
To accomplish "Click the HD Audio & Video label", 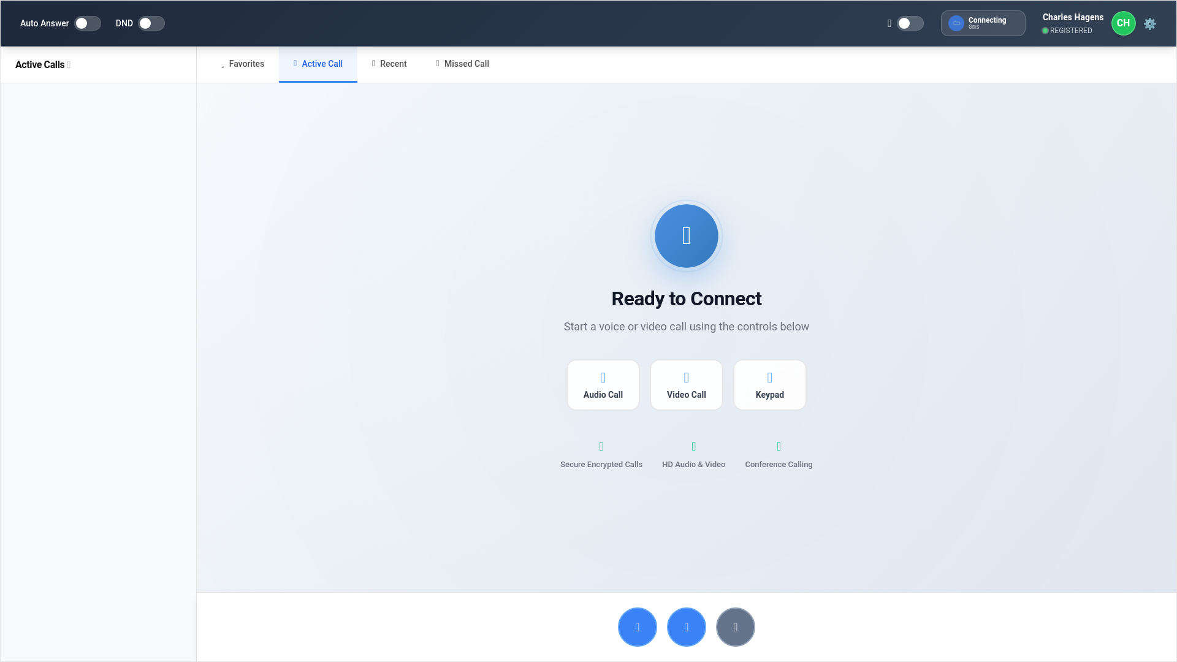I will point(694,465).
